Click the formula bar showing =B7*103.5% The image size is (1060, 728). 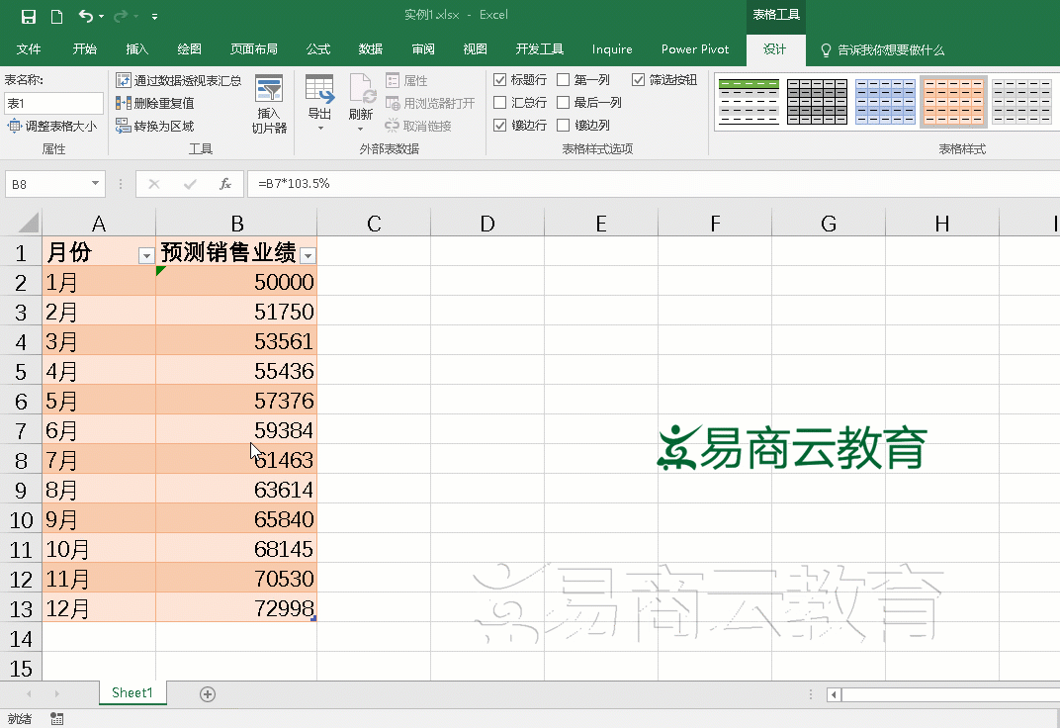pos(653,184)
